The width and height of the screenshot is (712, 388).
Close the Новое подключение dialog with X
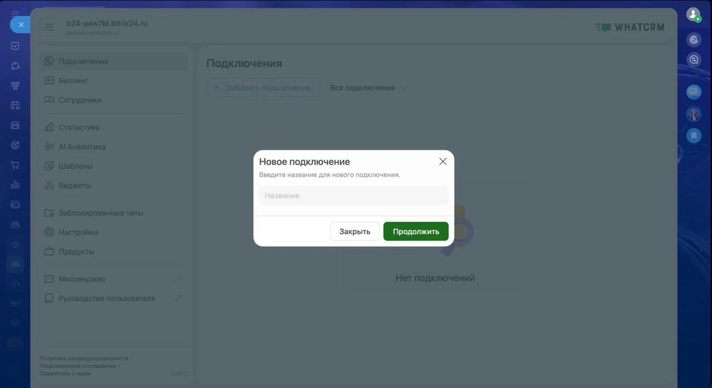pos(443,161)
